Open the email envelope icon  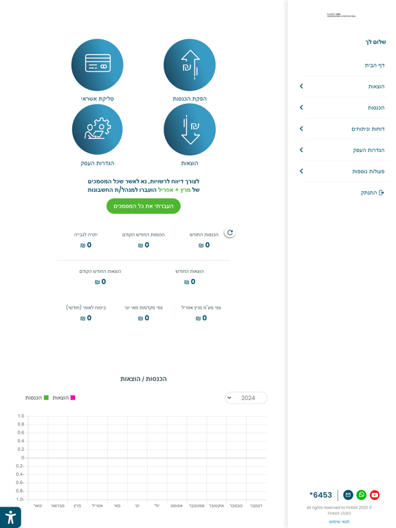click(x=348, y=495)
